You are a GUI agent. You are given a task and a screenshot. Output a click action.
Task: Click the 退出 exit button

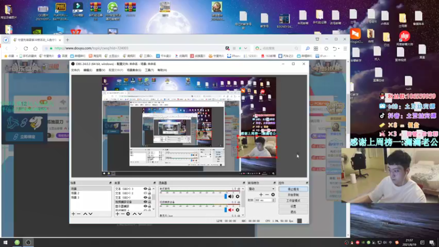pos(293,212)
